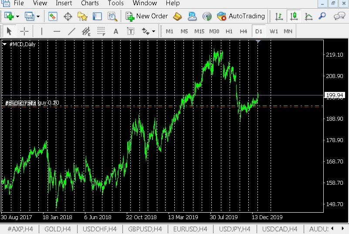Switch to GBPUSD,H4 chart tab

[145, 229]
